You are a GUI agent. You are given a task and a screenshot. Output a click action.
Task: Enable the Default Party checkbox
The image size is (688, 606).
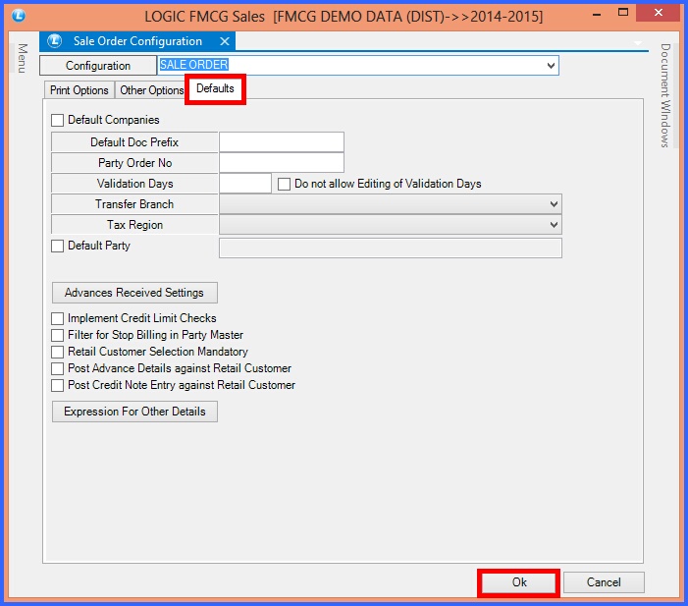(x=58, y=246)
